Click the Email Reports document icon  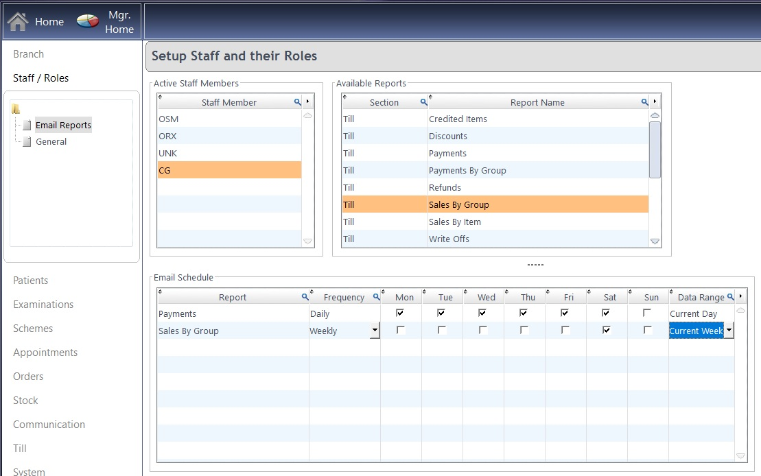pyautogui.click(x=27, y=126)
